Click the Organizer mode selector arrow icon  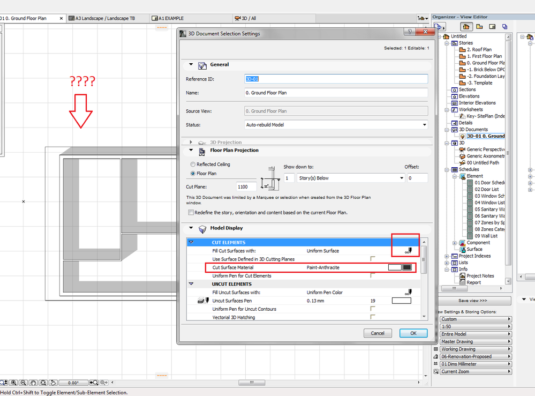click(439, 27)
